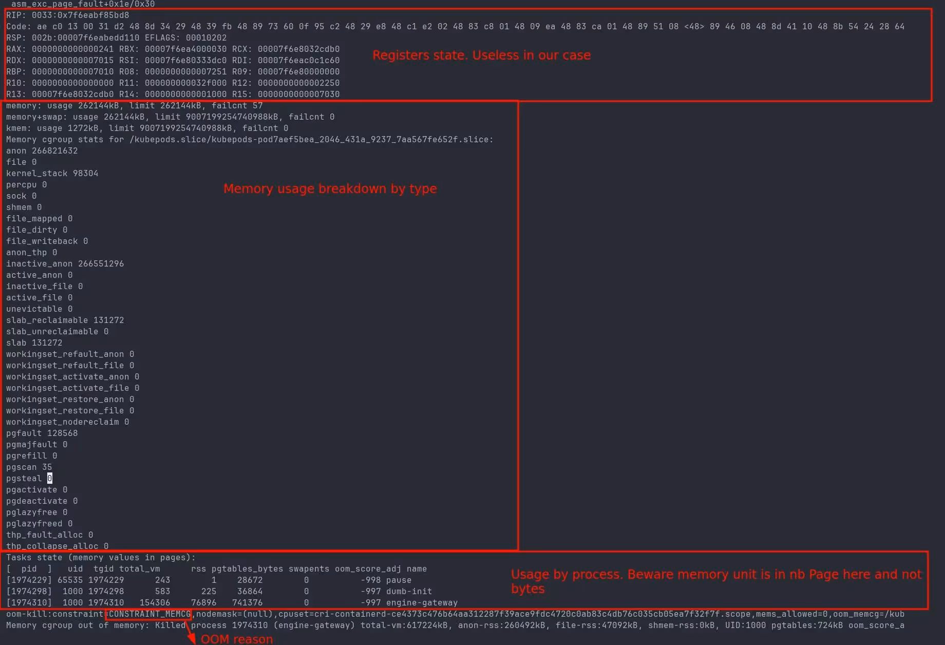Image resolution: width=945 pixels, height=645 pixels.
Task: Click the 'pgrefill 0' line
Action: (x=32, y=456)
